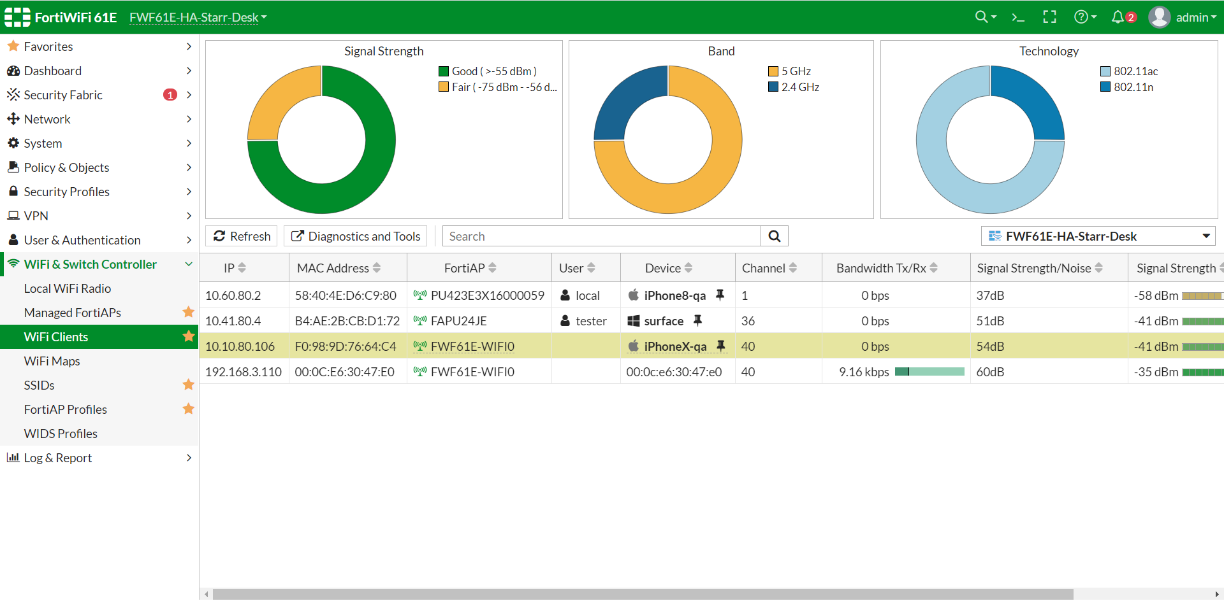
Task: Expand the Log & Report menu
Action: 99,458
